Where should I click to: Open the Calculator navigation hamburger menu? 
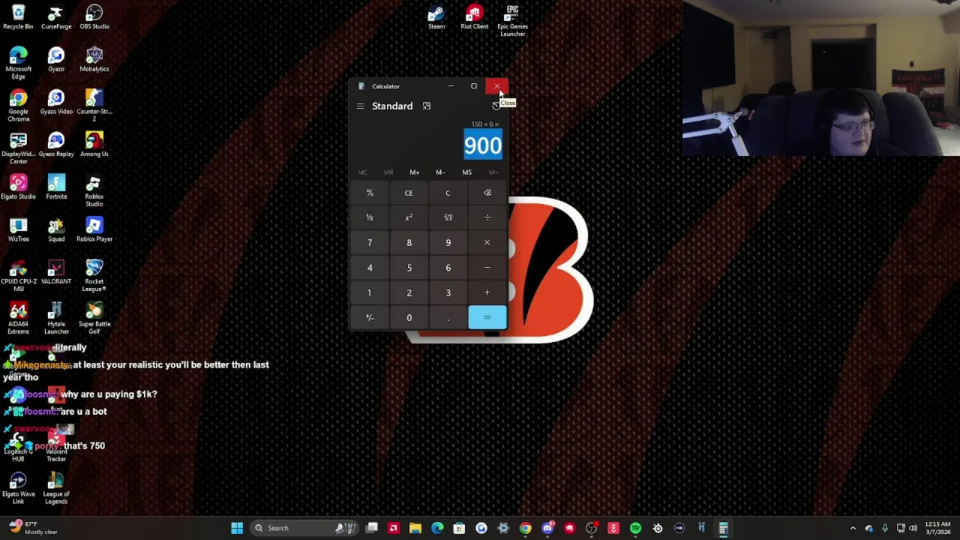click(x=360, y=106)
